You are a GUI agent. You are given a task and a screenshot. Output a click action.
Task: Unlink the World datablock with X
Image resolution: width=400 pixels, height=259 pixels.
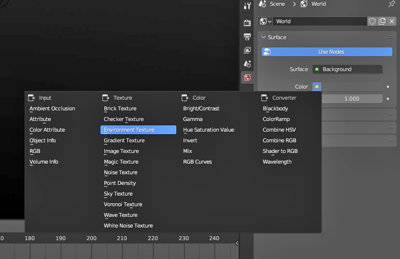coord(392,21)
